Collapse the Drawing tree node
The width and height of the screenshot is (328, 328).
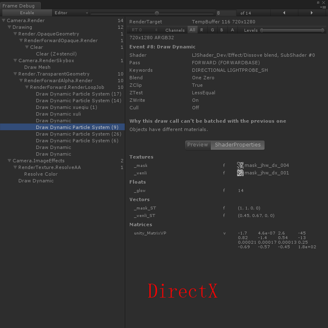pyautogui.click(x=10, y=27)
